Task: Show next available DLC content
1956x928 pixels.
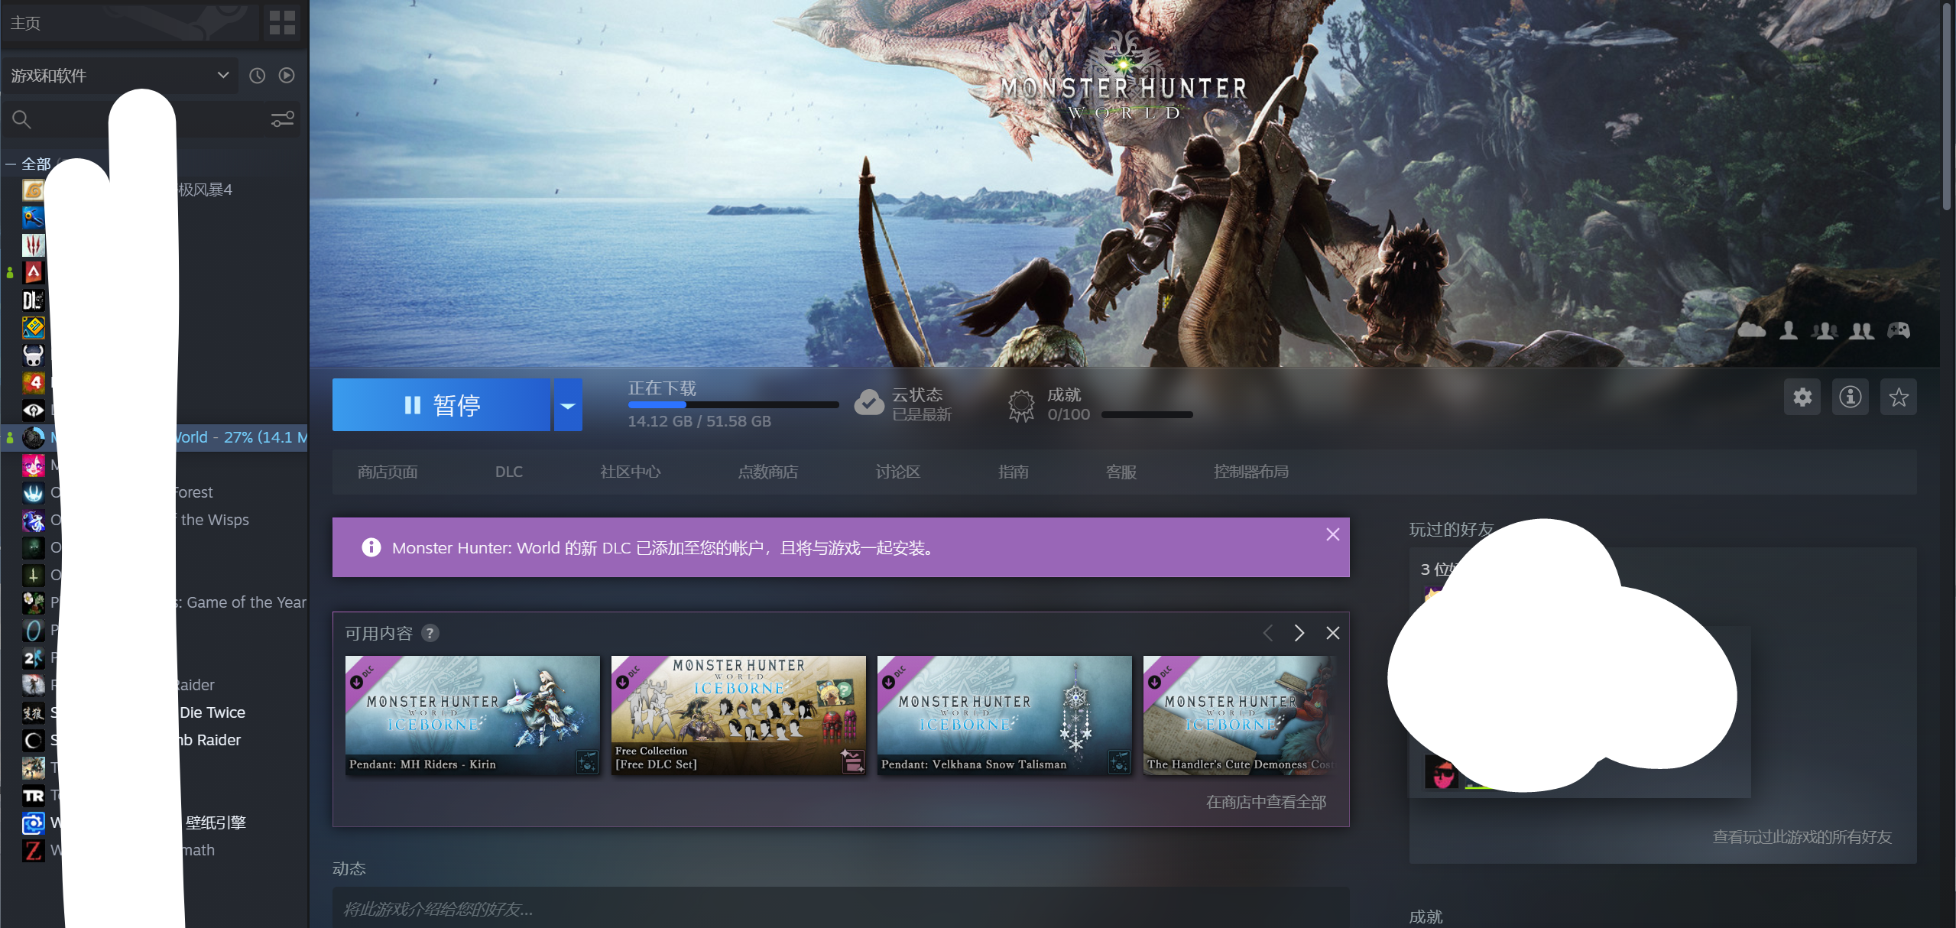Action: click(x=1299, y=633)
